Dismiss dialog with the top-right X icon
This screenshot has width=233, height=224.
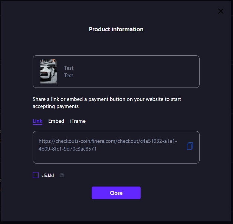(221, 11)
